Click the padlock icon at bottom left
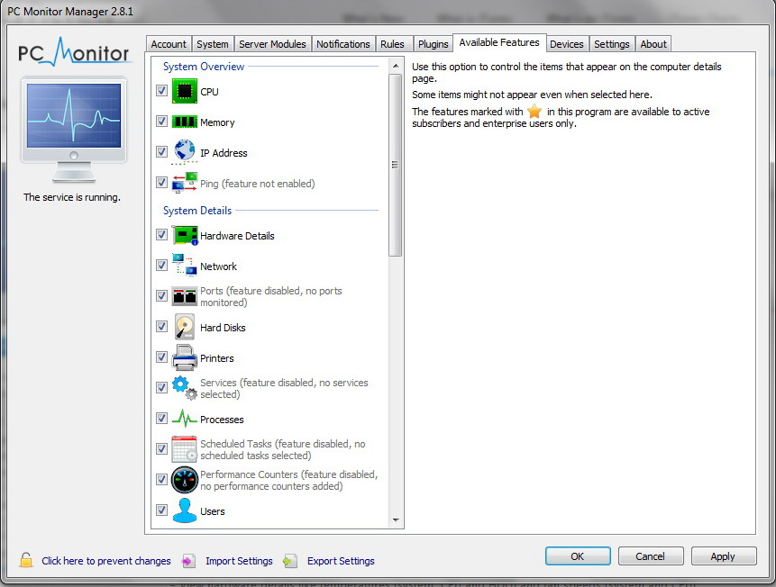The width and height of the screenshot is (776, 587). 26,560
